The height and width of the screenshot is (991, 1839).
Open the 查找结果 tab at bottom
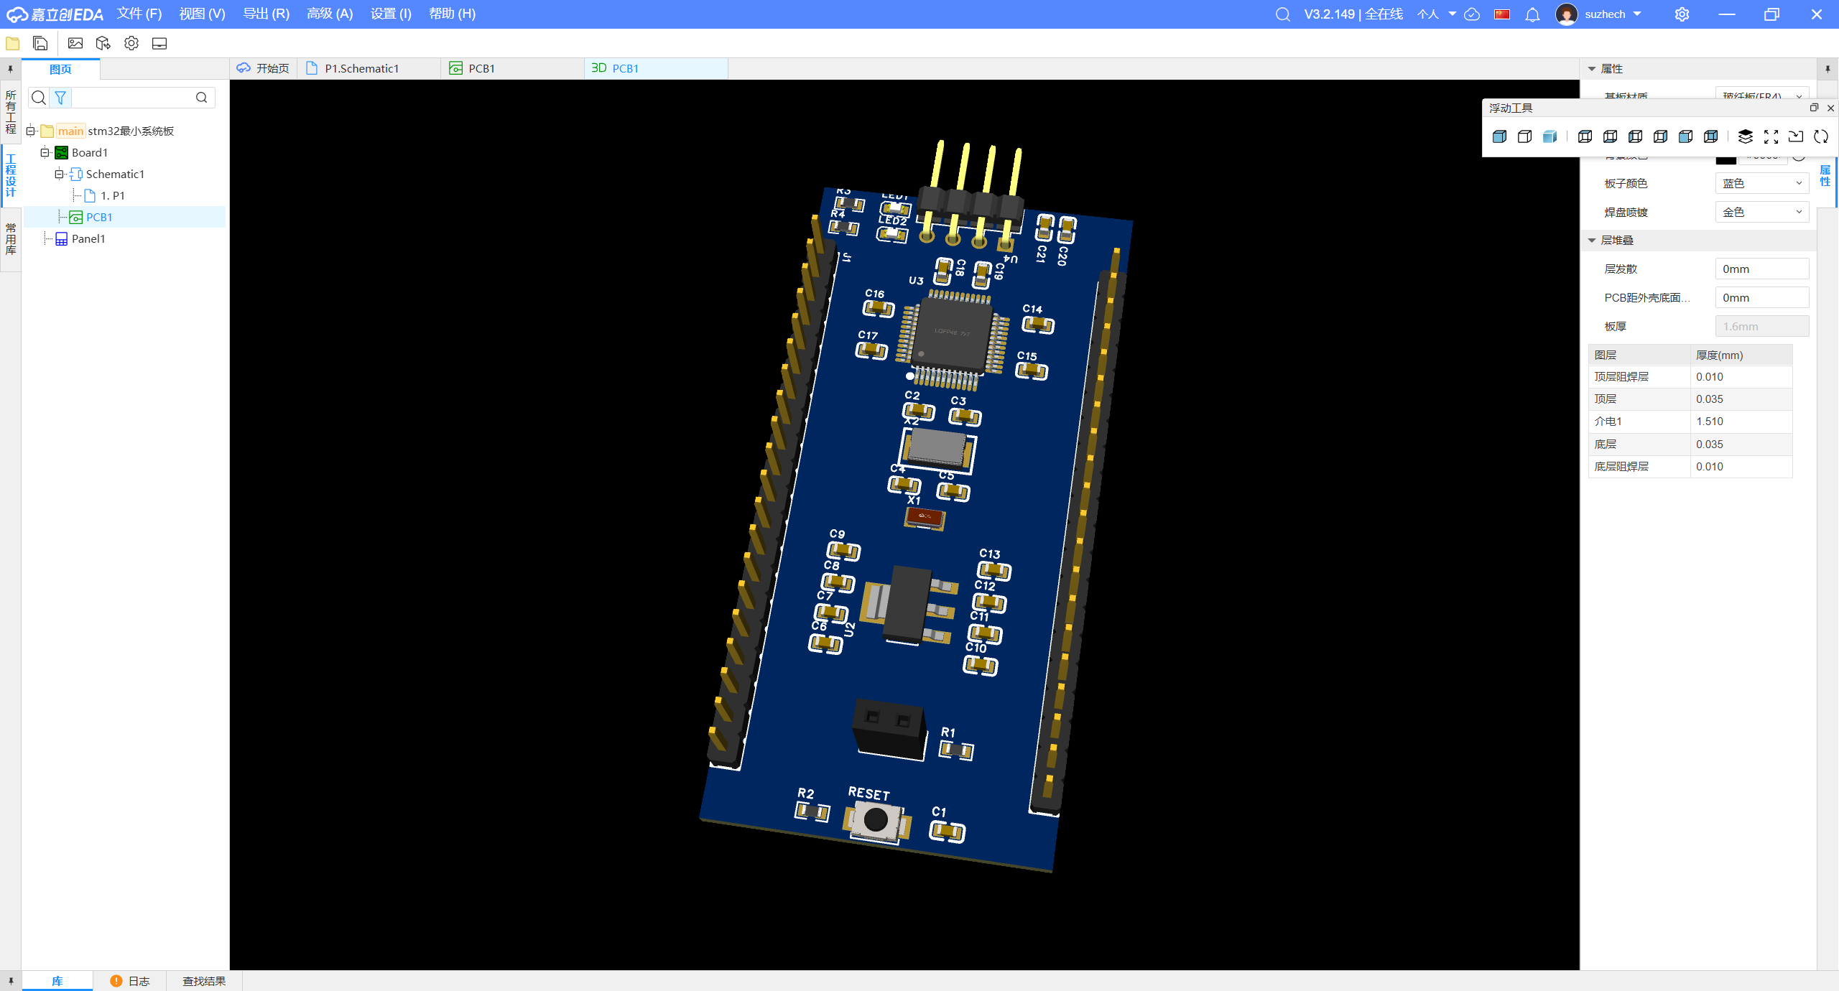pos(204,981)
